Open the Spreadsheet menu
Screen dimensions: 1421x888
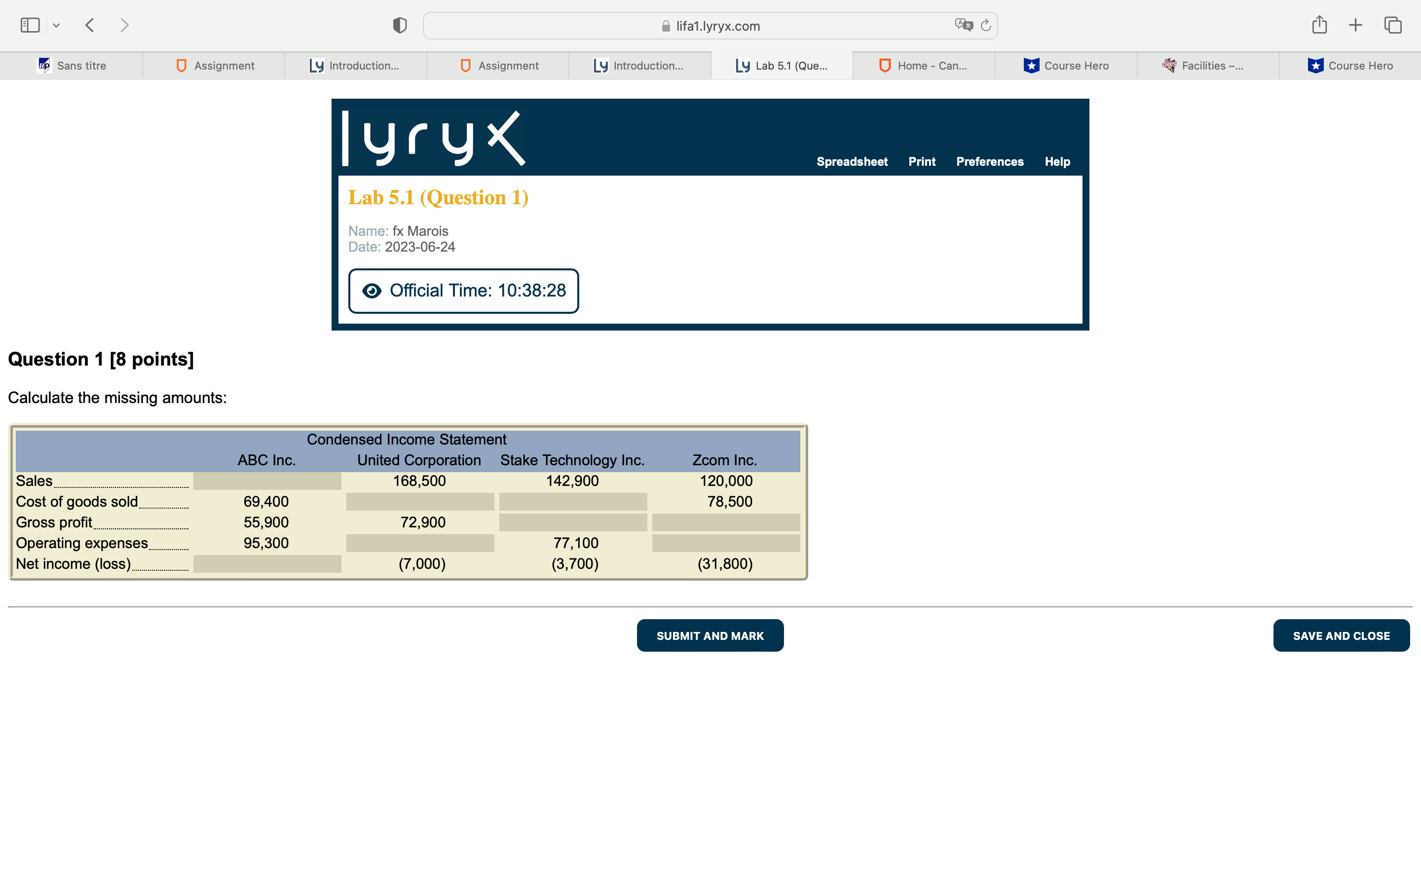(852, 161)
